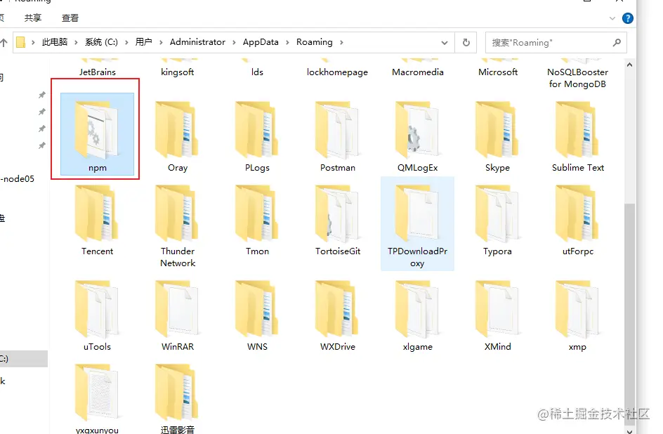
Task: Click Roaming in the breadcrumb path
Action: click(x=314, y=42)
